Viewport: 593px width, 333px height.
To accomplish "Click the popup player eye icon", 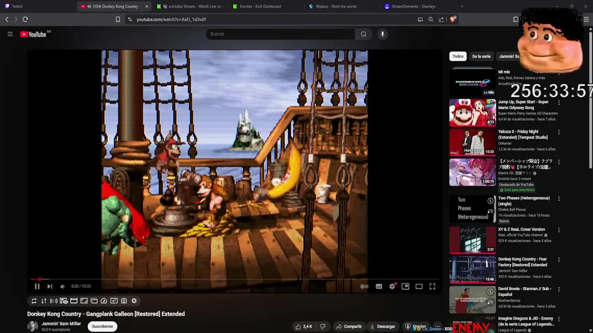I will click(64, 301).
